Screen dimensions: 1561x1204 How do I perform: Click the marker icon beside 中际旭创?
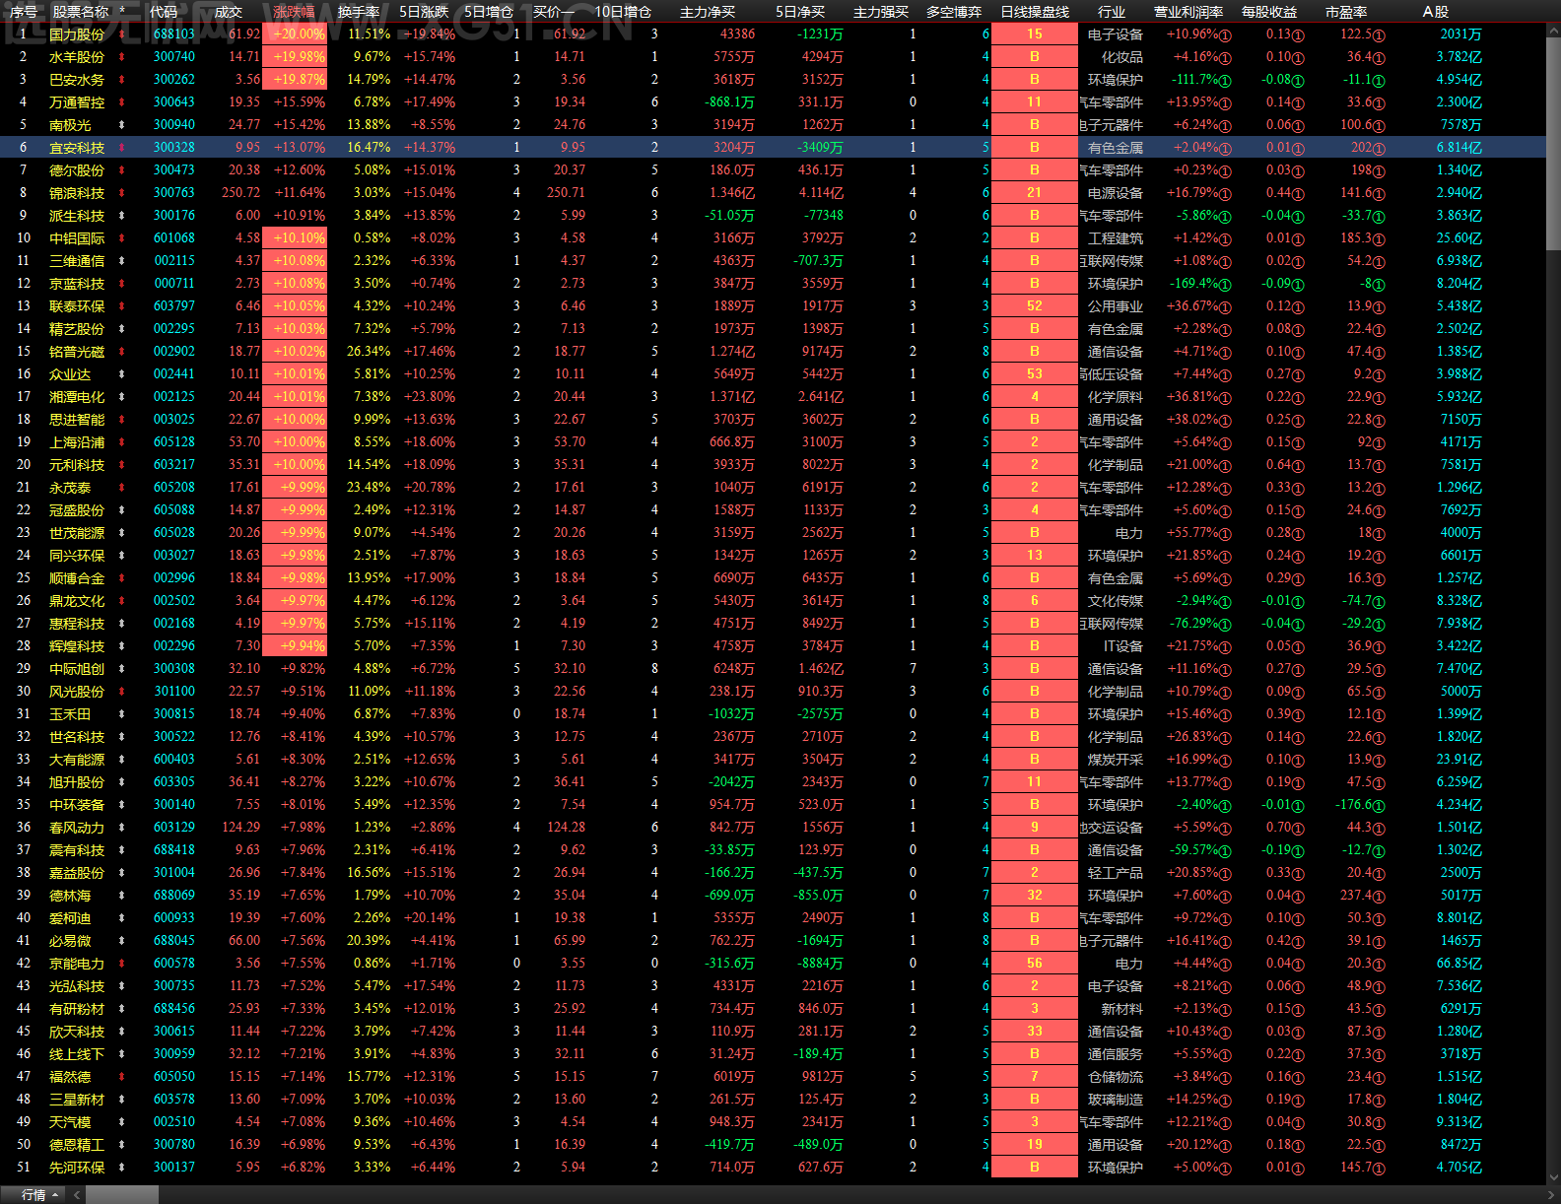(x=122, y=669)
